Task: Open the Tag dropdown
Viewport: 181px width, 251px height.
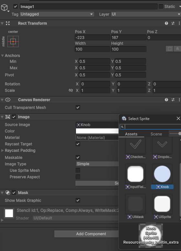Action: (57, 14)
